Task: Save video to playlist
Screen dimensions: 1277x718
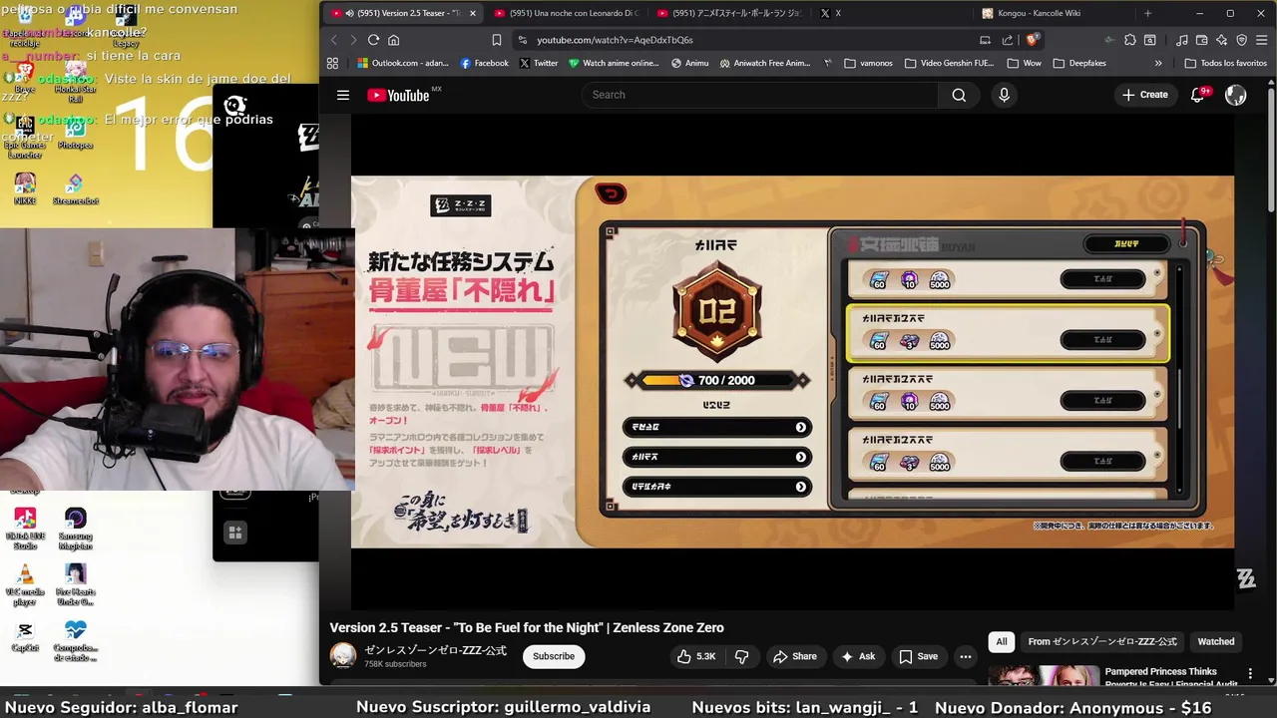Action: click(918, 656)
